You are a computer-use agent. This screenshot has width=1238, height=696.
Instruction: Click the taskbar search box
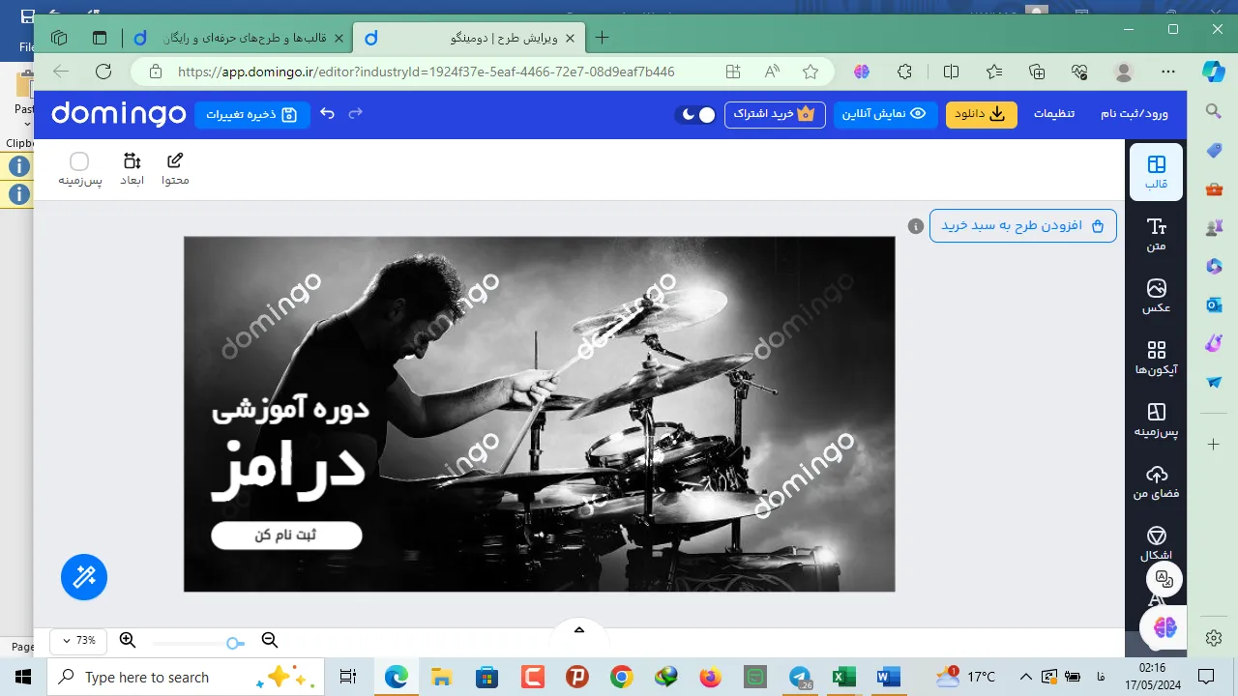[186, 677]
